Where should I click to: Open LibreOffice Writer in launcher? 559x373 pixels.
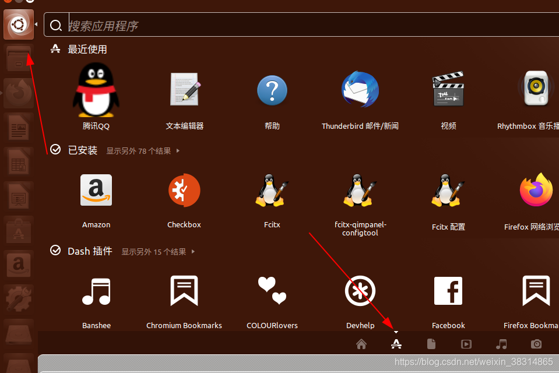pos(19,127)
